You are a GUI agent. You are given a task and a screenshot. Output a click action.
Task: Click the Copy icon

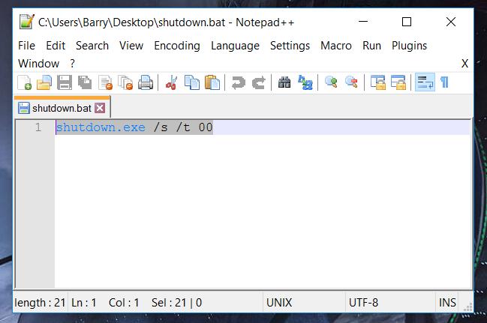click(x=192, y=82)
